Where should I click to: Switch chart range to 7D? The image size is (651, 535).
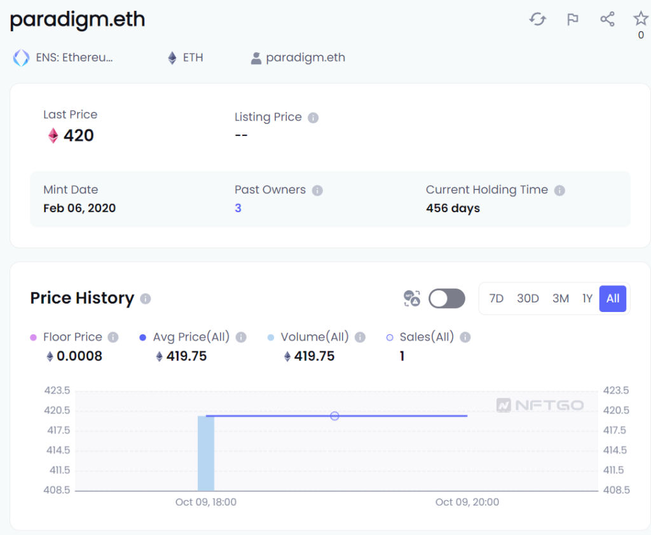click(x=496, y=299)
